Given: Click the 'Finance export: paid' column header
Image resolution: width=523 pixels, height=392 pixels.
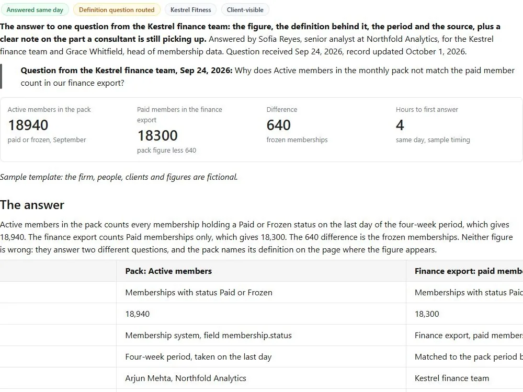Looking at the screenshot, I should pos(464,271).
